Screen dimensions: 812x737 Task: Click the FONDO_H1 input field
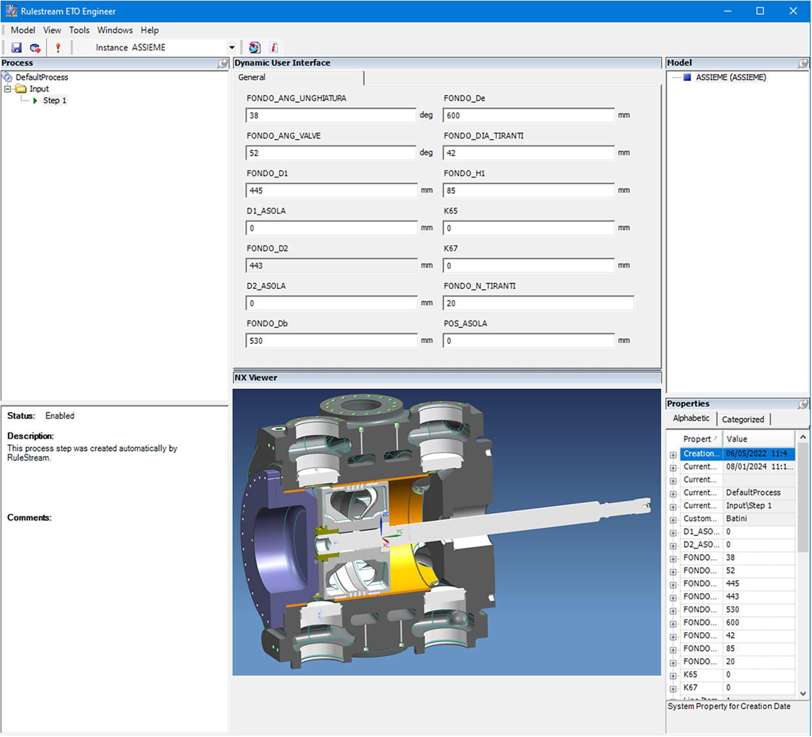click(x=529, y=190)
